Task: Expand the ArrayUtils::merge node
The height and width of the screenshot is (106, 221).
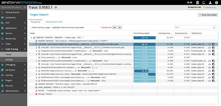Action: (x=36, y=68)
